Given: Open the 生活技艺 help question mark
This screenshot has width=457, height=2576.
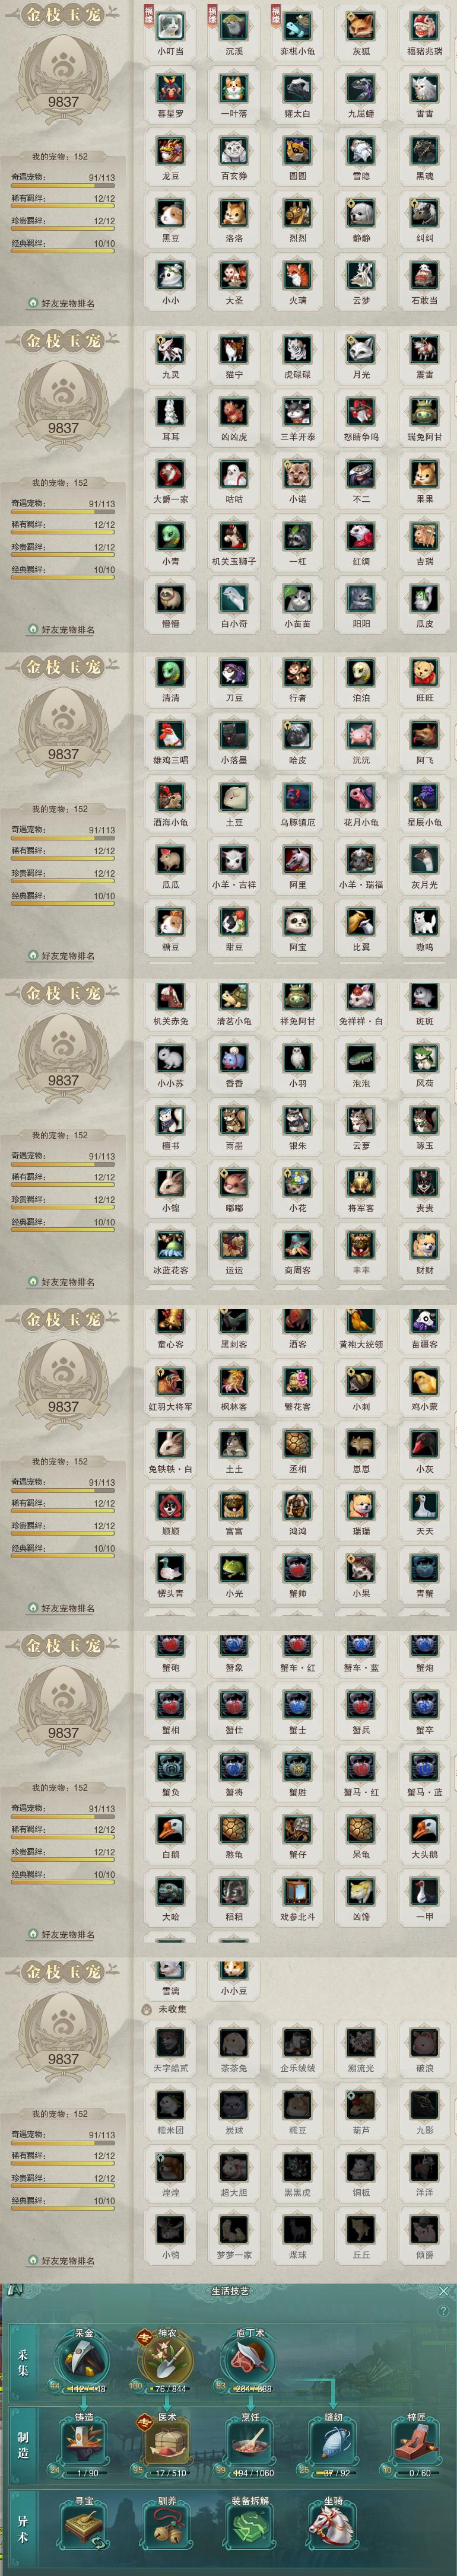Looking at the screenshot, I should [443, 2311].
